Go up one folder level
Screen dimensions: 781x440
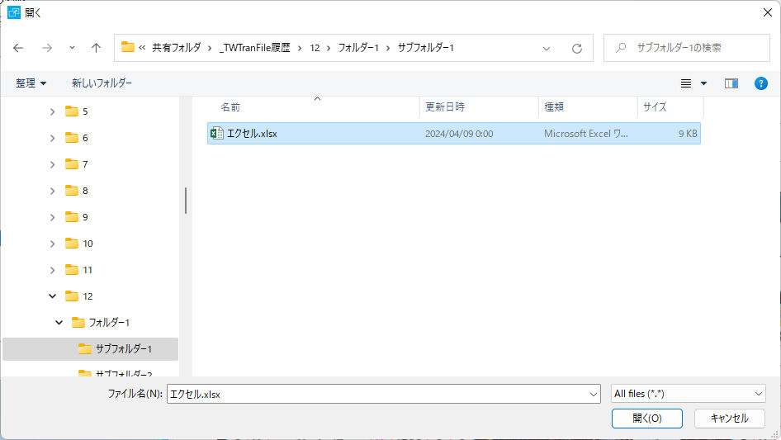pyautogui.click(x=96, y=48)
